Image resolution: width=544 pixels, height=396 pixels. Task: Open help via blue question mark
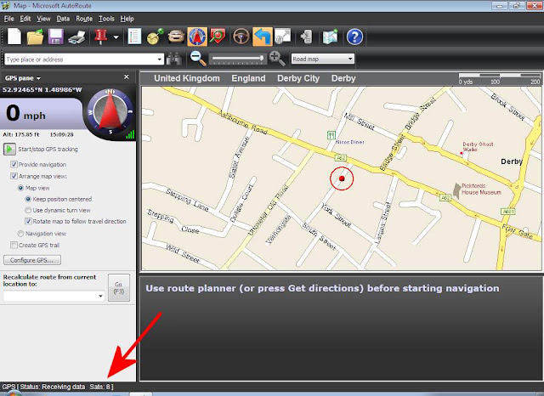(354, 37)
